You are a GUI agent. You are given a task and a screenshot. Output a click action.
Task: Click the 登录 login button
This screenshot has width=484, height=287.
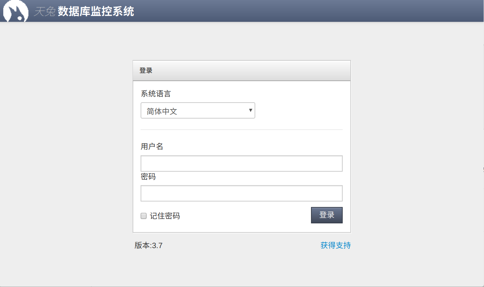click(x=326, y=215)
